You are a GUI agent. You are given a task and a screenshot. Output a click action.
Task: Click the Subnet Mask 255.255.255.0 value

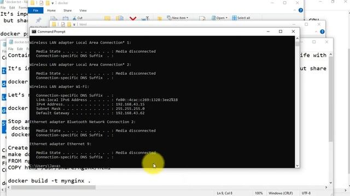tap(130, 109)
